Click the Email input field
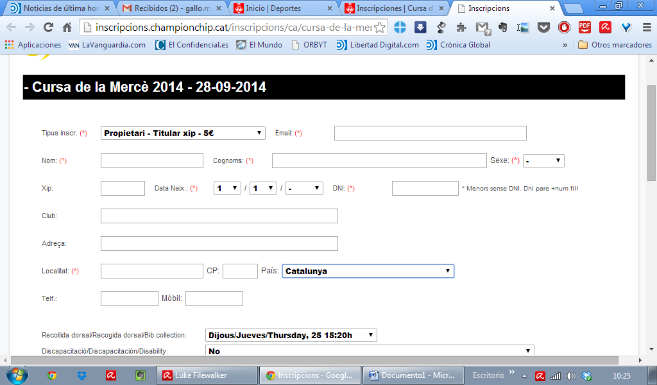The width and height of the screenshot is (657, 385). [x=430, y=133]
